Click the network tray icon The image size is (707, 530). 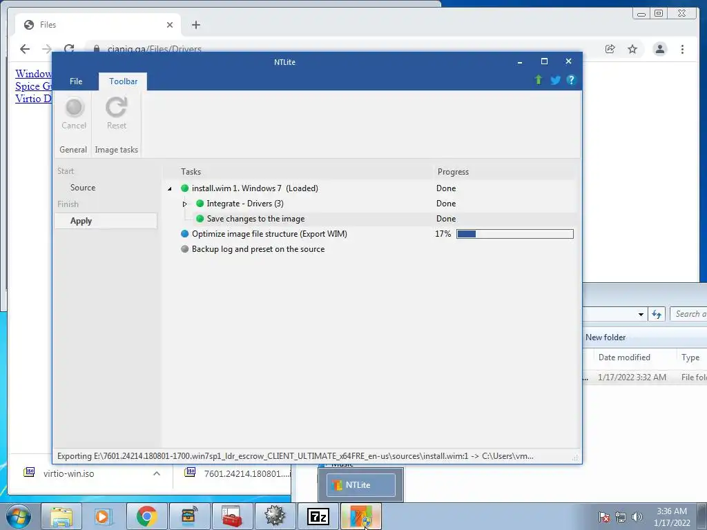(x=621, y=517)
